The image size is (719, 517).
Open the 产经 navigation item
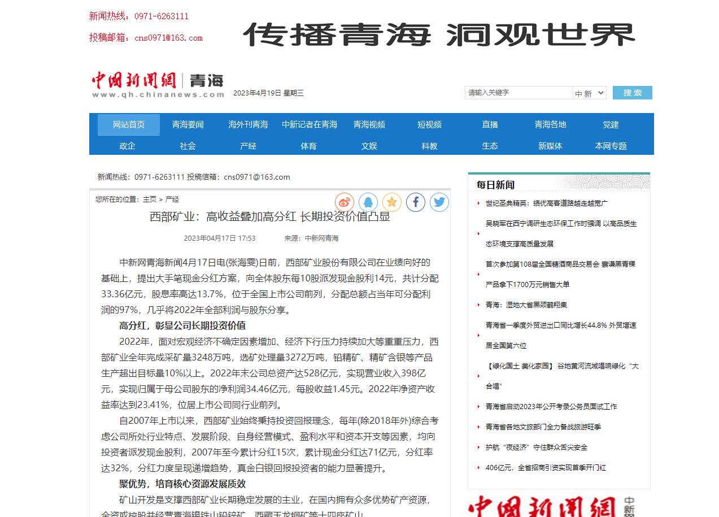(249, 146)
